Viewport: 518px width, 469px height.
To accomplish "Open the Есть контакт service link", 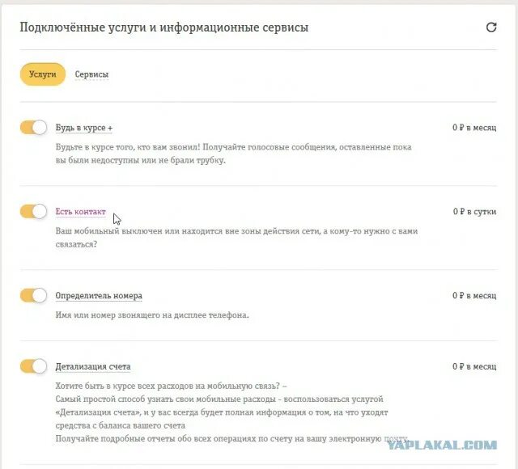I will pos(81,212).
